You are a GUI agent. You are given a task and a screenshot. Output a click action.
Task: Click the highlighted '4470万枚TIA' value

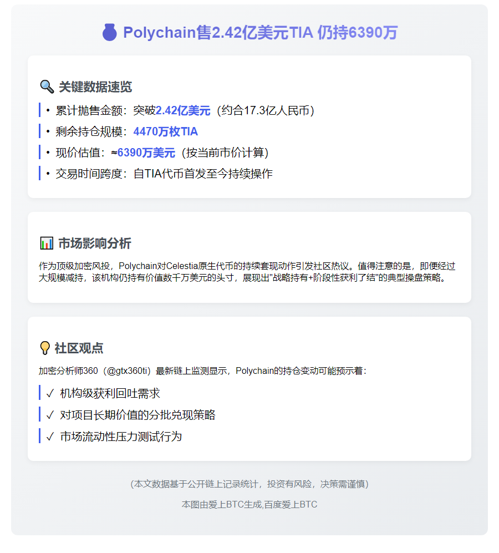coord(165,131)
